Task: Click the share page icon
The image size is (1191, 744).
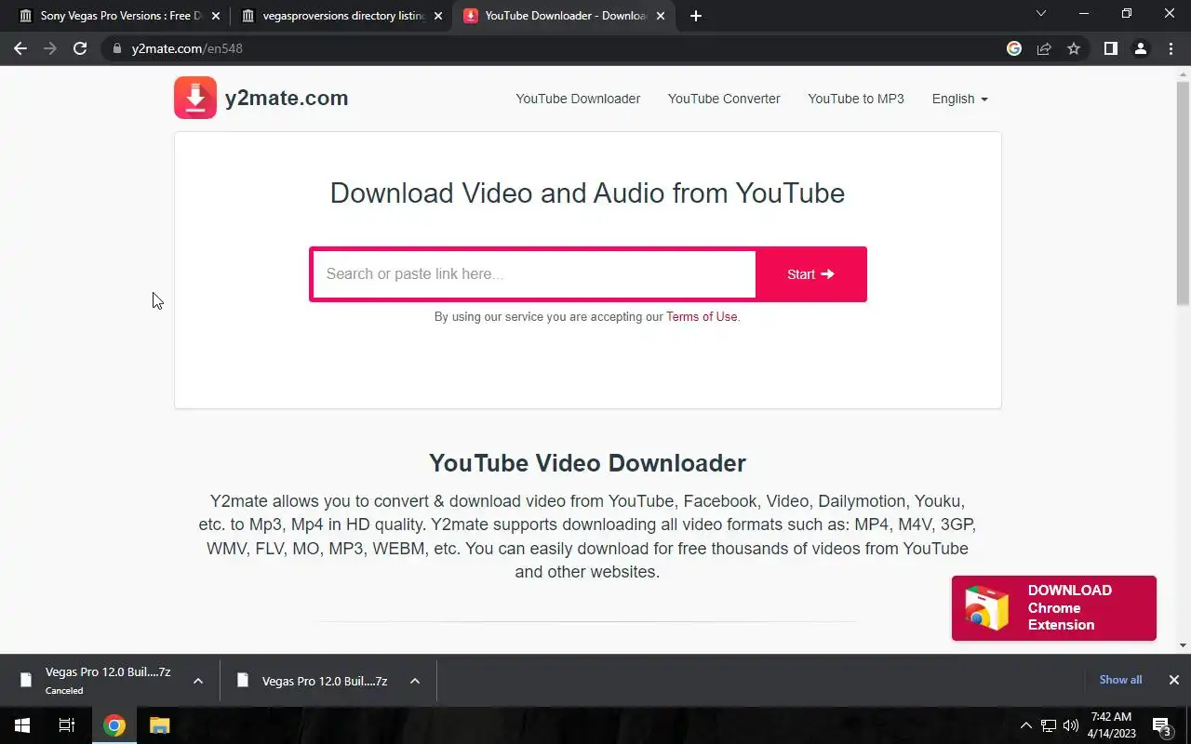Action: tap(1044, 48)
